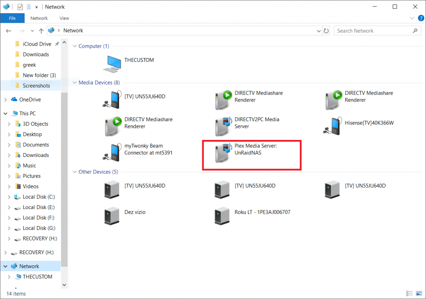Viewport: 426px width, 299px height.
Task: Click the Properties quick access toolbar icon
Action: 20,7
